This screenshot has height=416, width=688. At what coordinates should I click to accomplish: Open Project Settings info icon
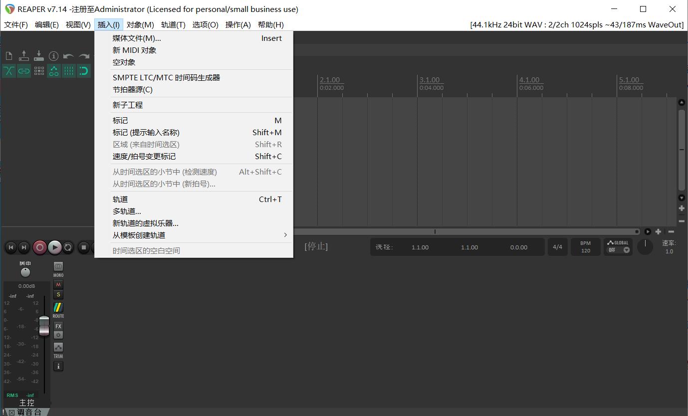click(53, 56)
